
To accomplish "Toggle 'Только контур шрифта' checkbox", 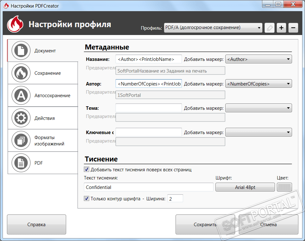I will click(x=87, y=198).
